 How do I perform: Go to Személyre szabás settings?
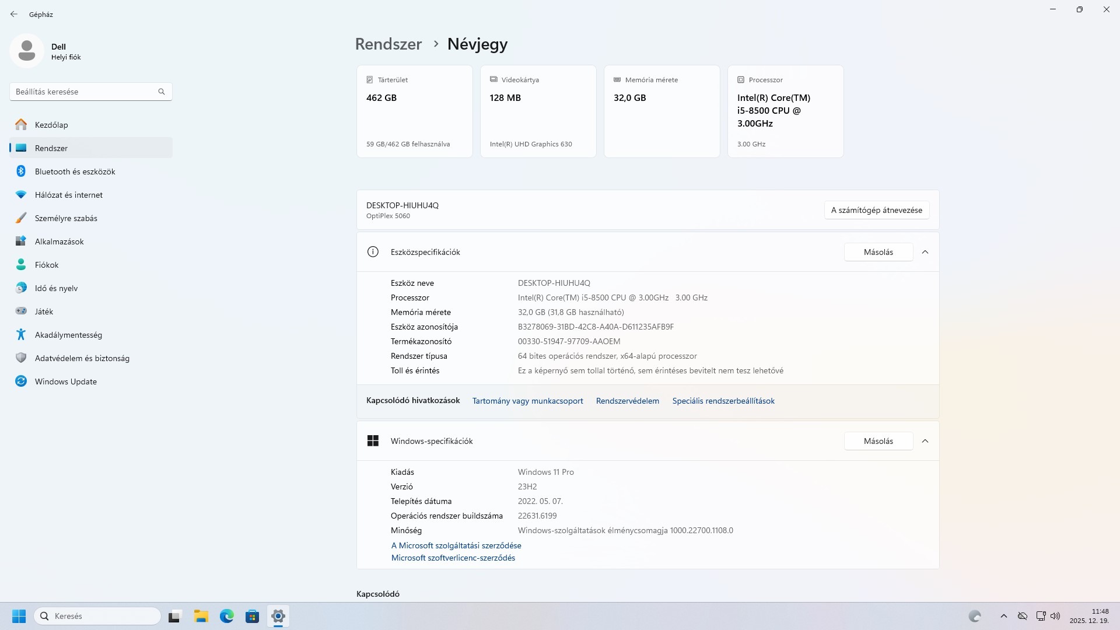pyautogui.click(x=66, y=218)
